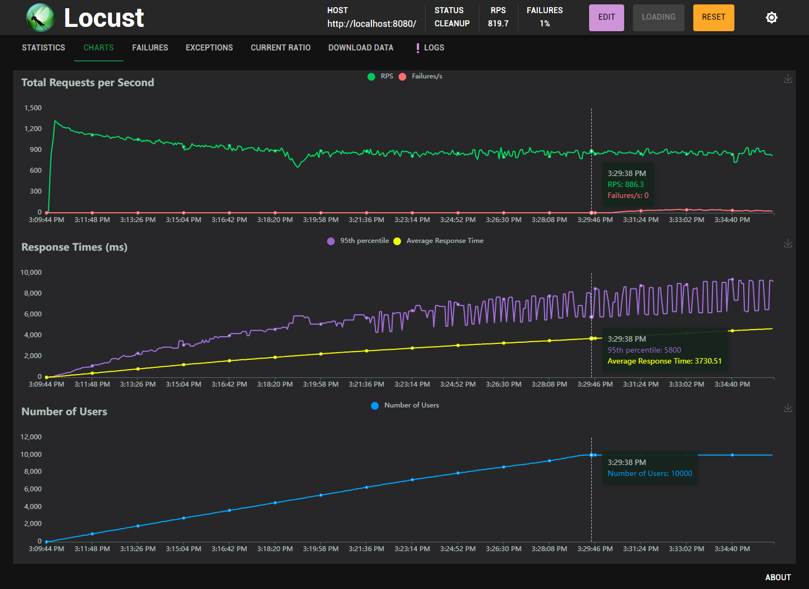Toggle the Number of Users legend
Viewport: 809px width, 589px height.
pos(405,405)
